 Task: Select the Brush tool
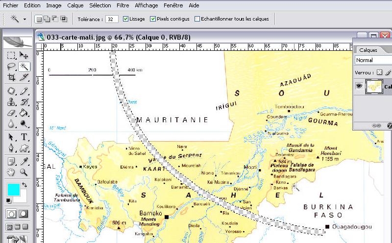(x=24, y=91)
